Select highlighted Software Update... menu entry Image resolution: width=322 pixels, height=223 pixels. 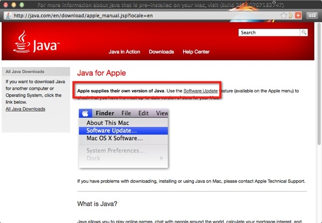pos(123,130)
